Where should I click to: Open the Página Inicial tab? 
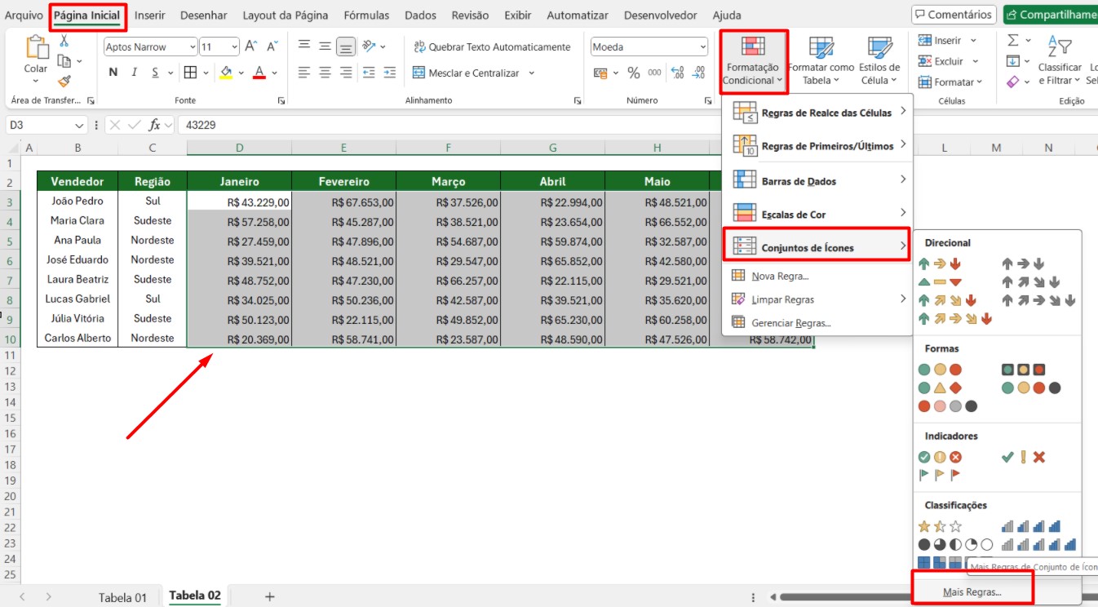point(87,16)
